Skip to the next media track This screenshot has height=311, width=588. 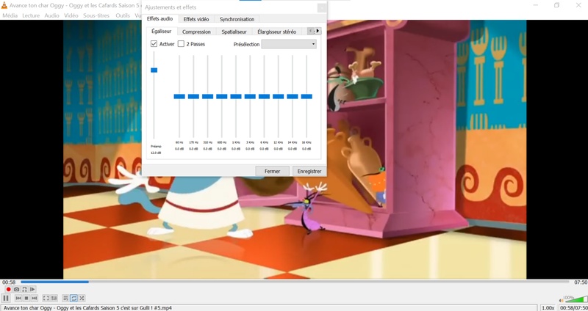point(34,298)
